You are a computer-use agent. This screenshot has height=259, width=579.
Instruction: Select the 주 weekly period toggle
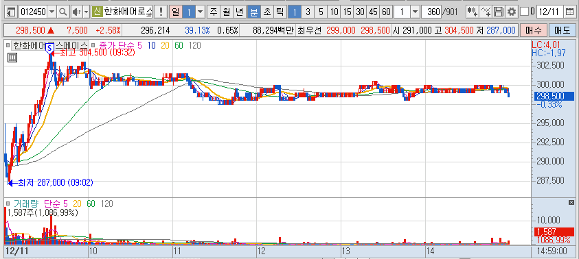click(214, 12)
